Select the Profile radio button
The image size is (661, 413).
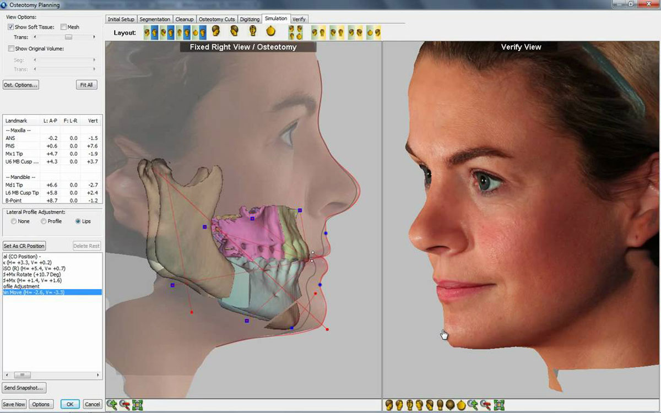coord(44,221)
